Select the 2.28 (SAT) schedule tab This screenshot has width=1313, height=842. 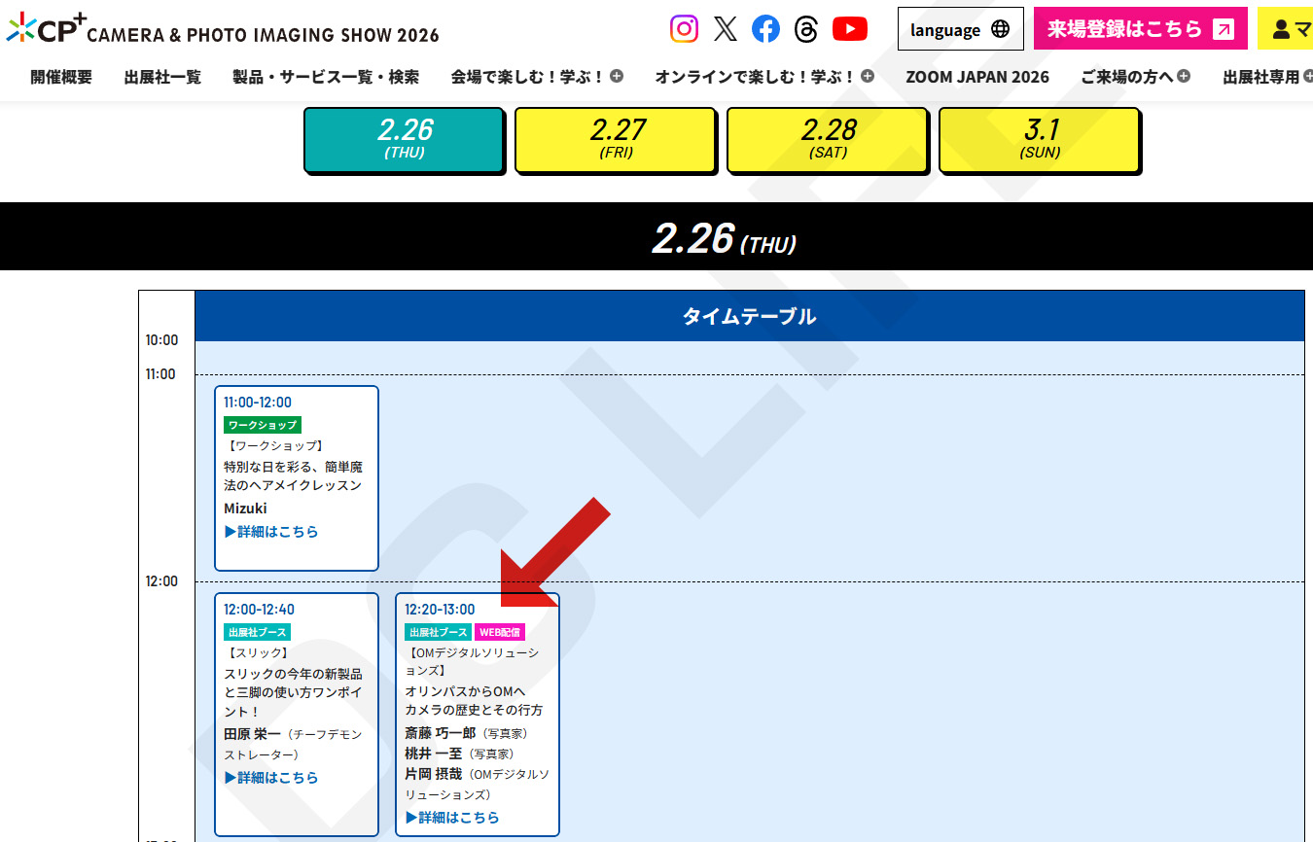[828, 138]
